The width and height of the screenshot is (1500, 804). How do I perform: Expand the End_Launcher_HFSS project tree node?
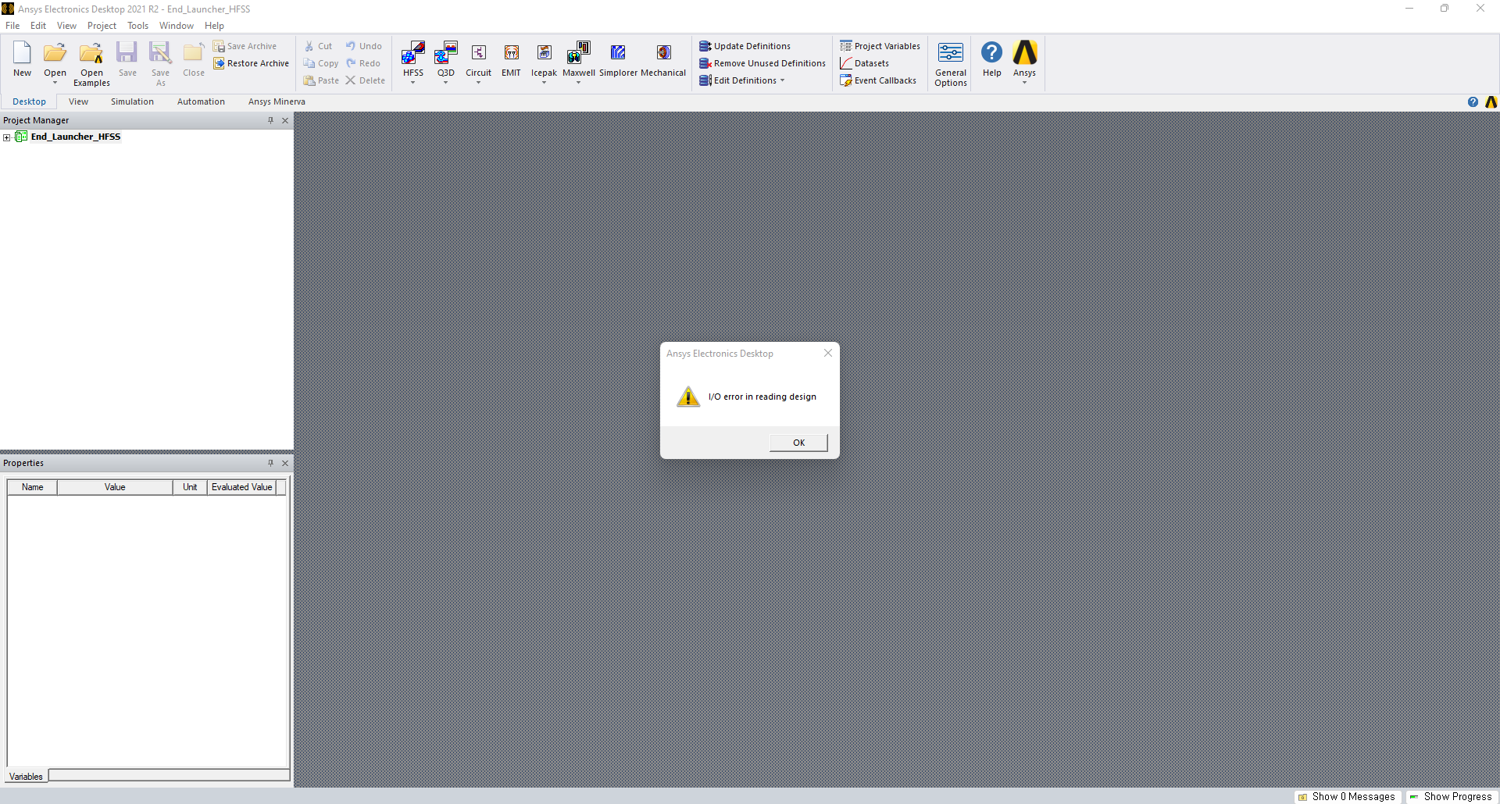pyautogui.click(x=7, y=137)
